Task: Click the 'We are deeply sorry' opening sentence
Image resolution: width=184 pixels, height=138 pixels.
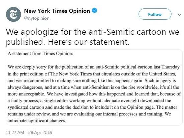Action: pyautogui.click(x=94, y=67)
